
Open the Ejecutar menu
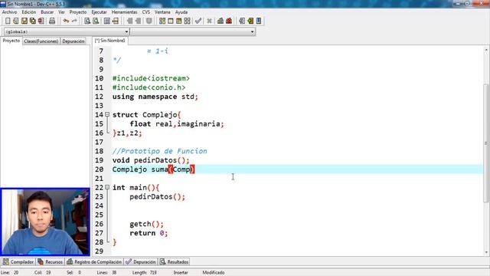[99, 12]
